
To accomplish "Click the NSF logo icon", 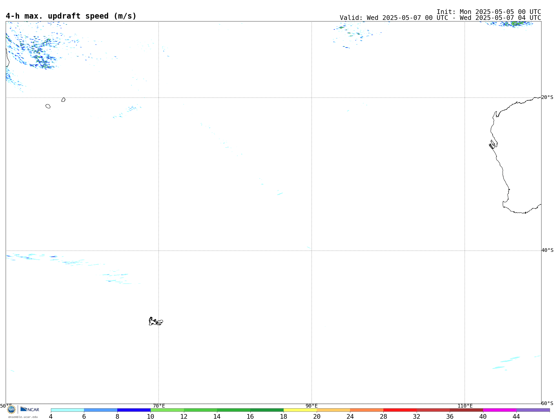I will [11, 409].
